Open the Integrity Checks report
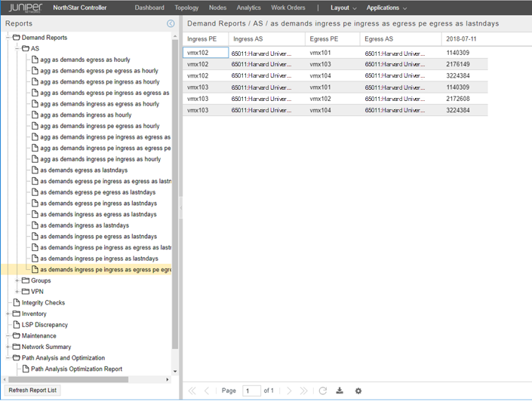This screenshot has height=401, width=532. [43, 303]
